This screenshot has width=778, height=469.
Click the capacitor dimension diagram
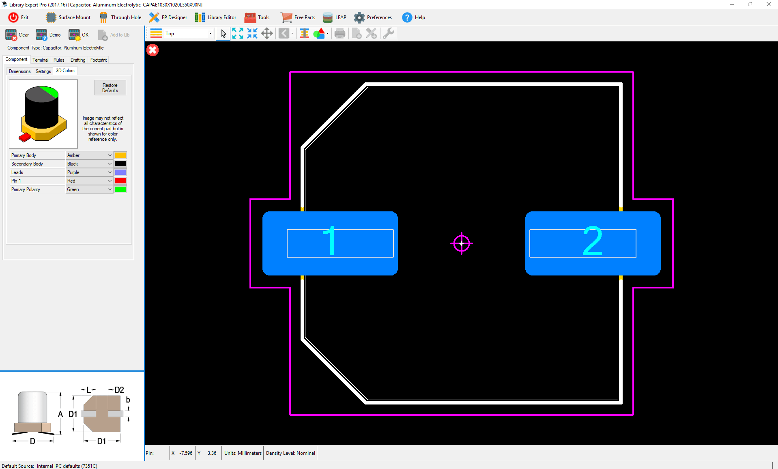tap(71, 415)
